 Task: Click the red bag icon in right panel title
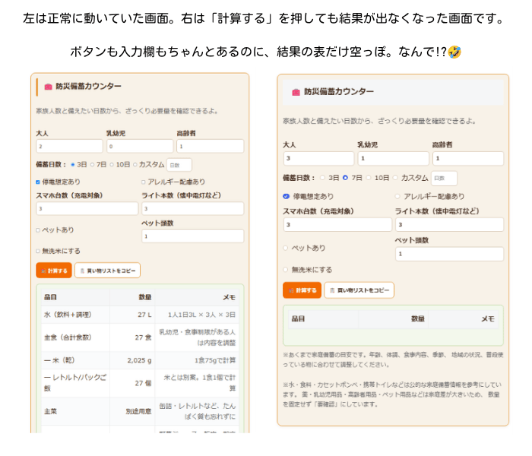[x=296, y=92]
